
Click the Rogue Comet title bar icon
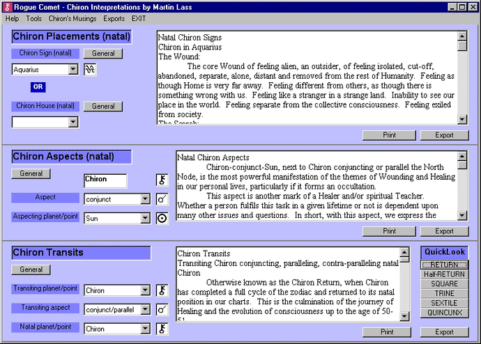tap(8, 7)
